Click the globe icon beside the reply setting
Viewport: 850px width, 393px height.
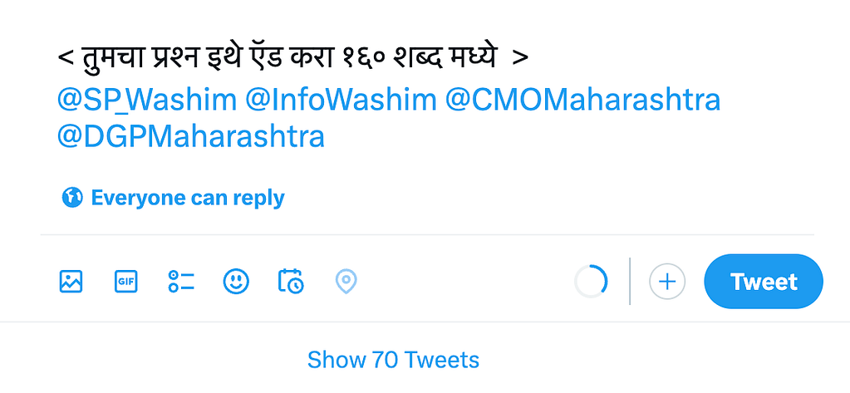point(72,198)
